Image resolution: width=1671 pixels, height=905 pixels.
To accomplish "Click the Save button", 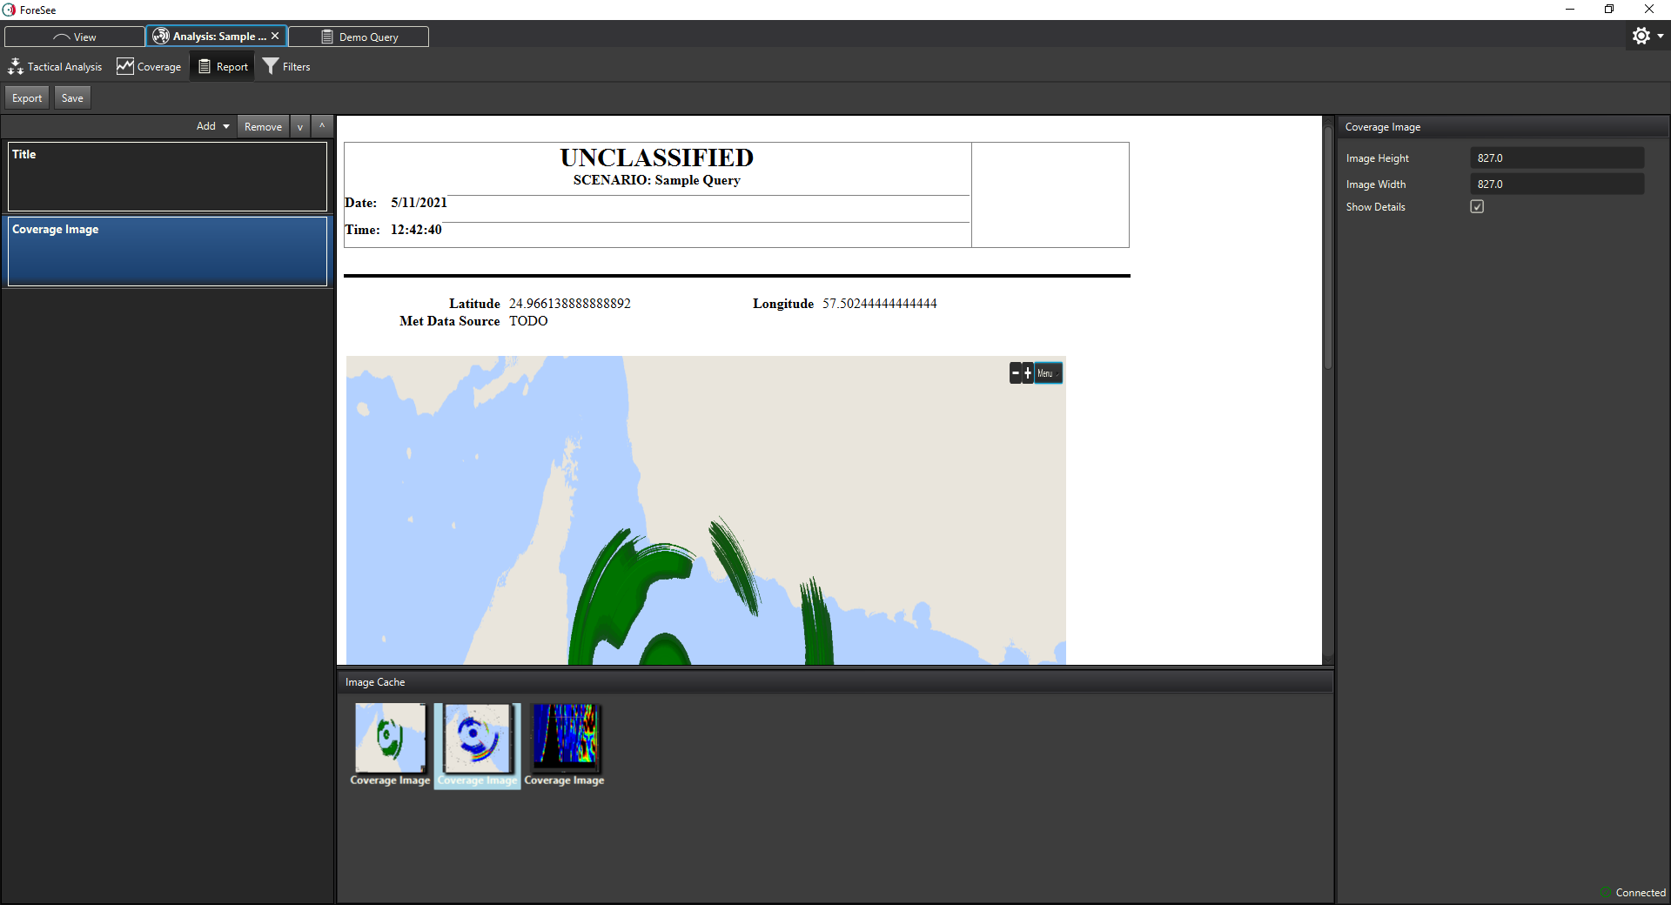I will tap(72, 98).
